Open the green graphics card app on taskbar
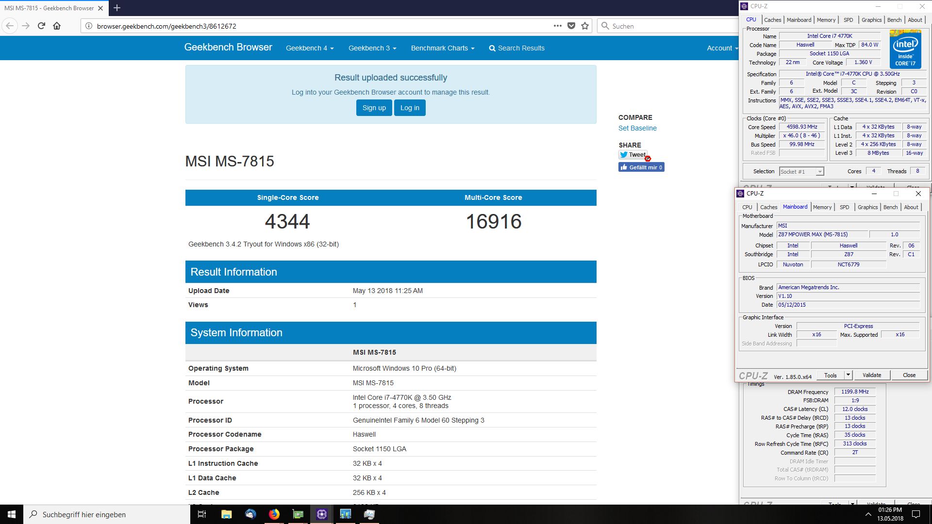 coord(298,514)
